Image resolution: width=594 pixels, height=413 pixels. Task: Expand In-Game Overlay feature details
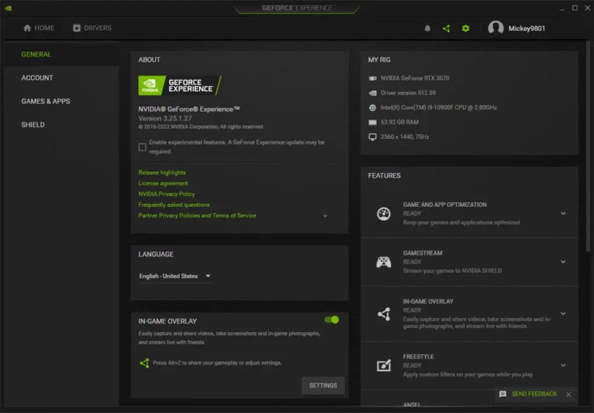coord(563,314)
